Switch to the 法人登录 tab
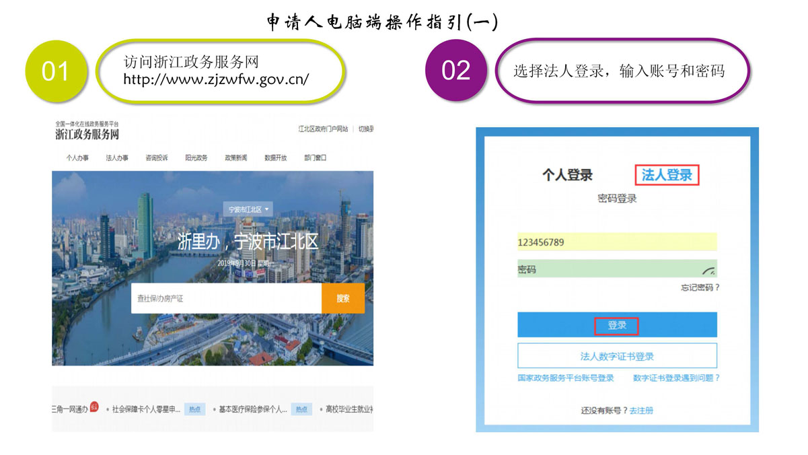Viewport: 808px width, 455px height. [666, 175]
